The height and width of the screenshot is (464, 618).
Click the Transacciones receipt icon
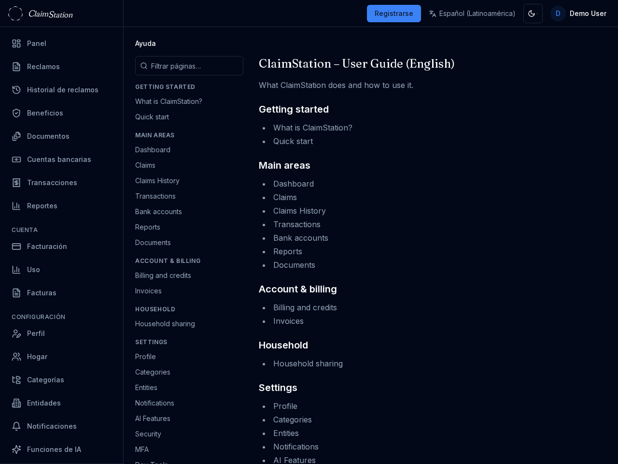[x=16, y=183]
